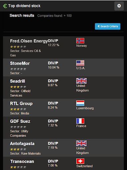Click the France flag icon
This screenshot has width=127, height=170.
click(x=80, y=121)
